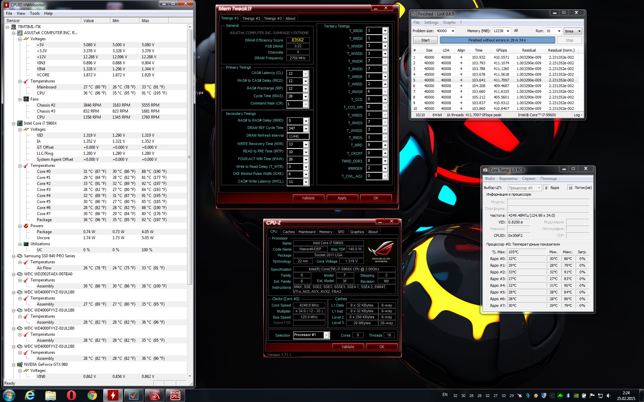This screenshot has height=402, width=644.
Task: Click Apply in Mem TweakIt
Action: (342, 198)
